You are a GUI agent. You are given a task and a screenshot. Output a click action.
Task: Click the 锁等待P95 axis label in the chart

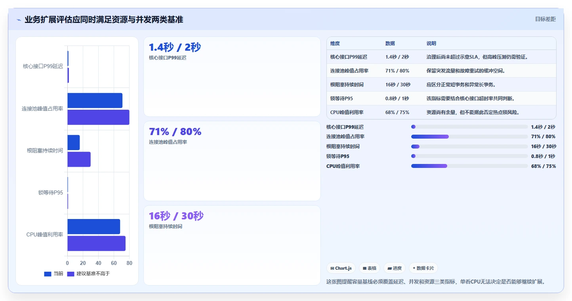[51, 193]
